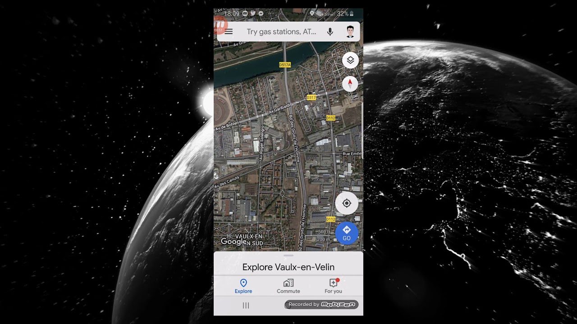
Task: Click the Rue Emile street label
Action: pos(352,153)
